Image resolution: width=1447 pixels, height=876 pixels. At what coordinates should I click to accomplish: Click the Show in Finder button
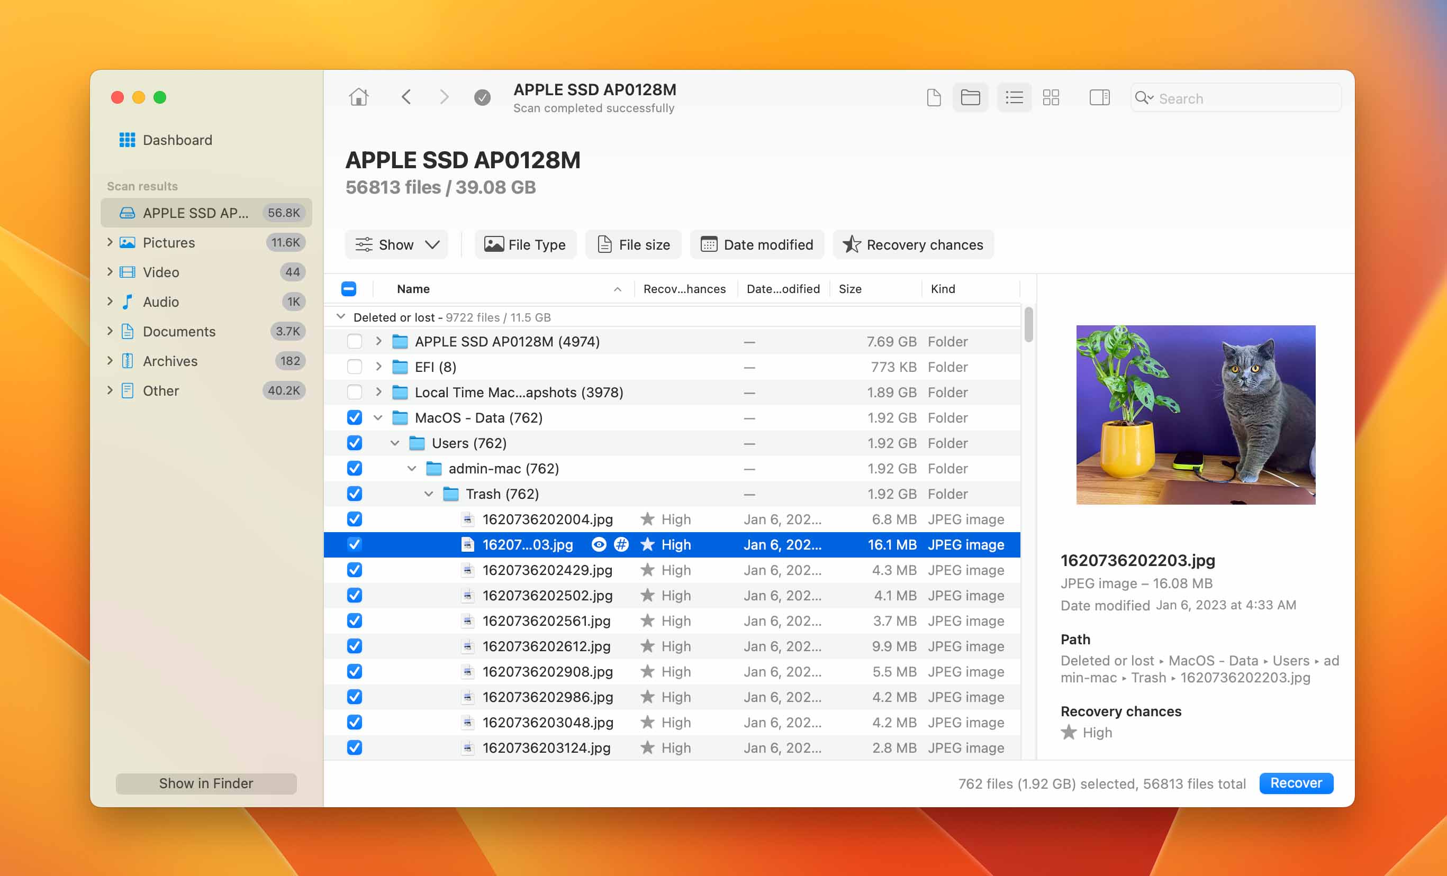[206, 783]
